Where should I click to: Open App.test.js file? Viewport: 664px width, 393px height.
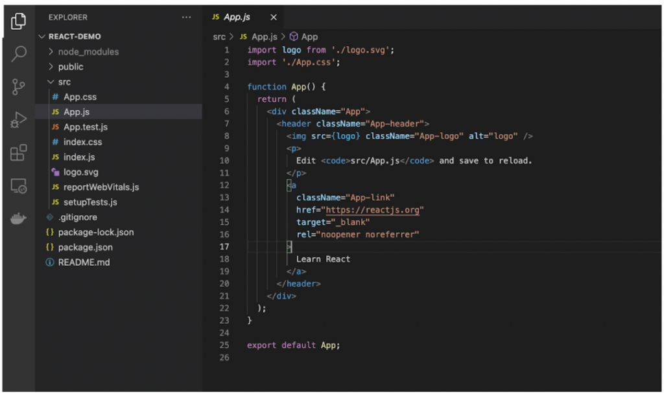tap(119, 127)
